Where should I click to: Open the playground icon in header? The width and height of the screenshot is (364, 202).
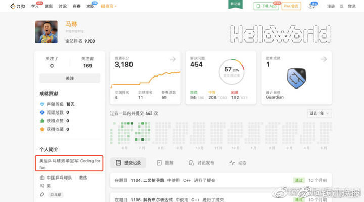click(311, 6)
